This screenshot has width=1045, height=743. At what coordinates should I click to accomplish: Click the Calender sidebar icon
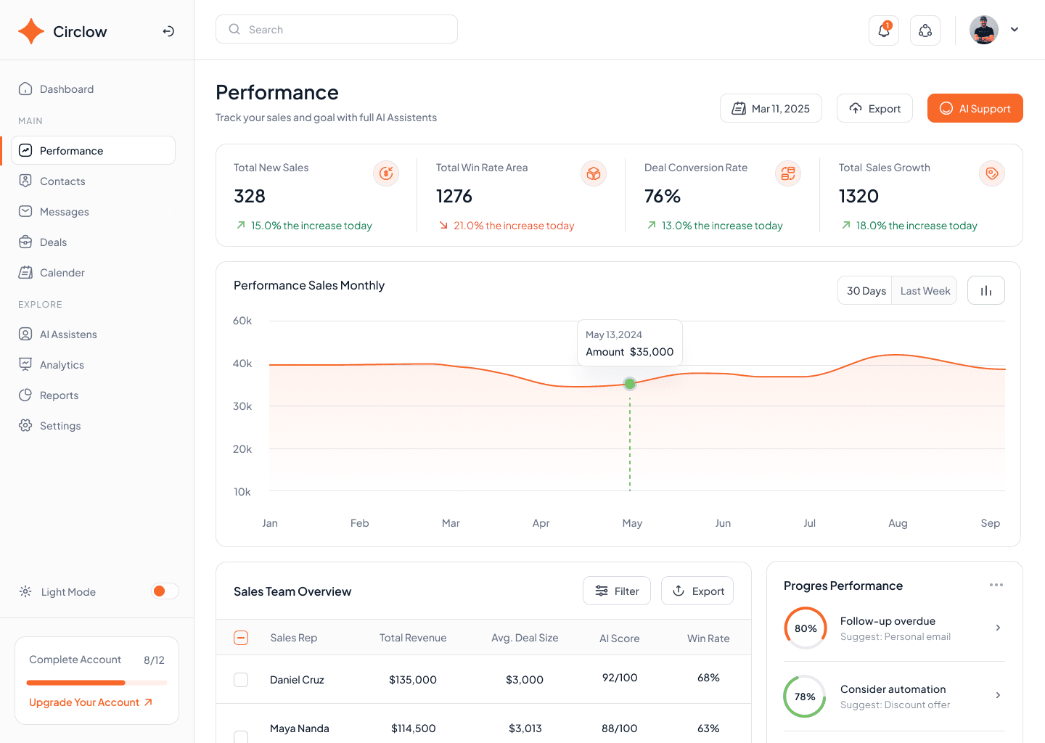(x=25, y=272)
